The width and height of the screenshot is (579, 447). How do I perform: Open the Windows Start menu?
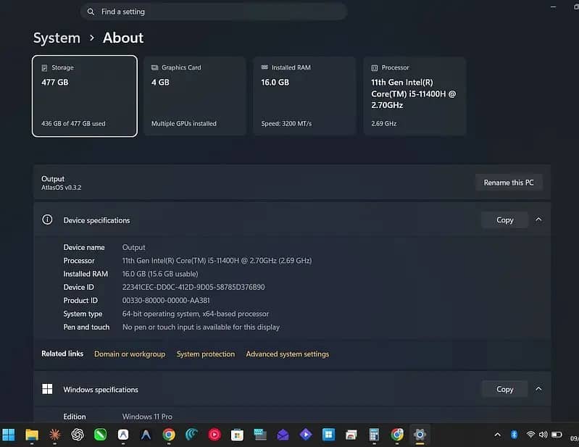[x=8, y=435]
